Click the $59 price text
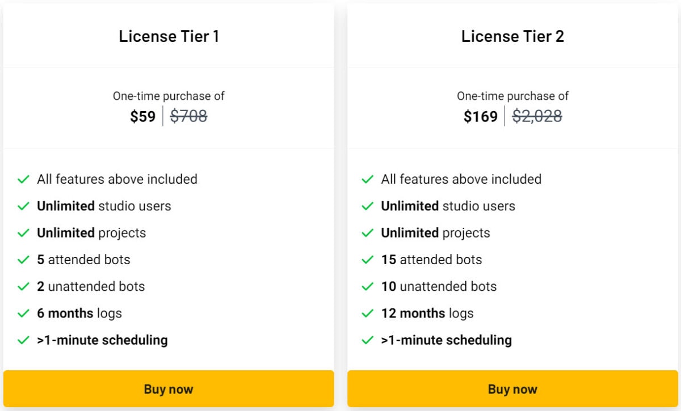 tap(142, 116)
